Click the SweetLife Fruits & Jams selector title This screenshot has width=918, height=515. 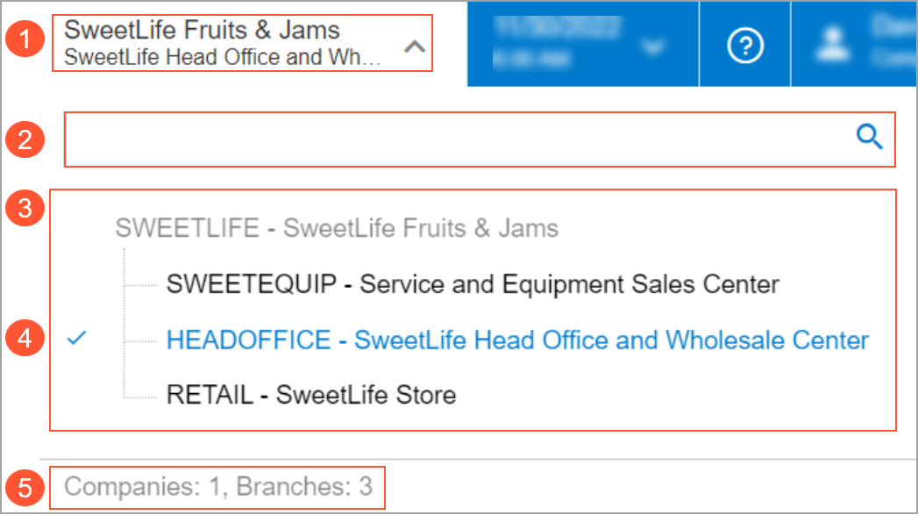click(202, 31)
